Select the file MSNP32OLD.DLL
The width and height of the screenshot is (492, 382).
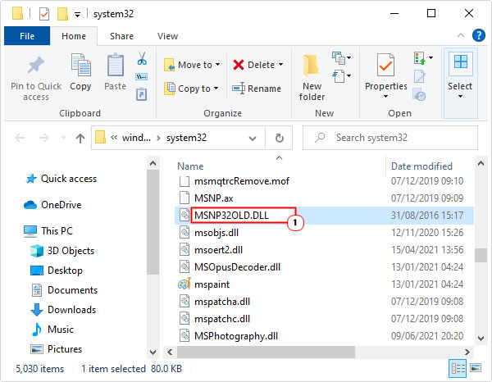pos(231,216)
